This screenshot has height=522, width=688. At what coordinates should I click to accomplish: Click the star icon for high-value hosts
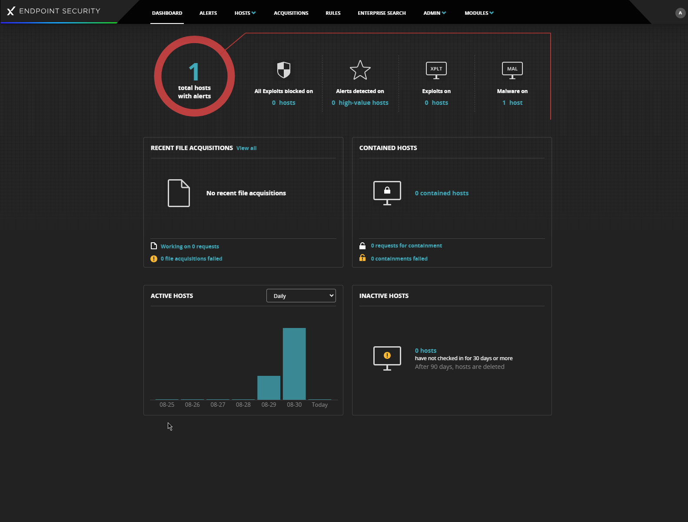pos(360,70)
